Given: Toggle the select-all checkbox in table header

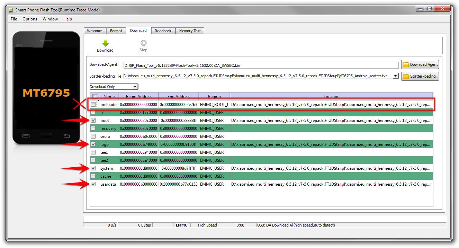Looking at the screenshot, I should (x=94, y=97).
